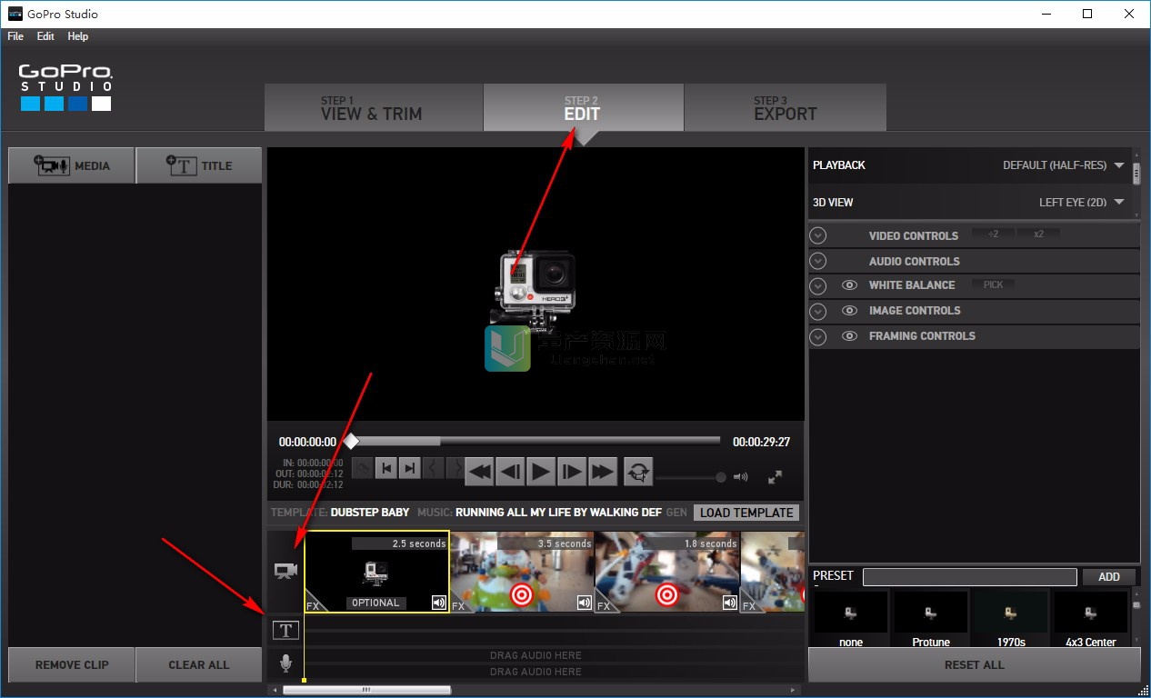
Task: Click the first DRAG AUDIO HERE track
Action: pos(535,655)
